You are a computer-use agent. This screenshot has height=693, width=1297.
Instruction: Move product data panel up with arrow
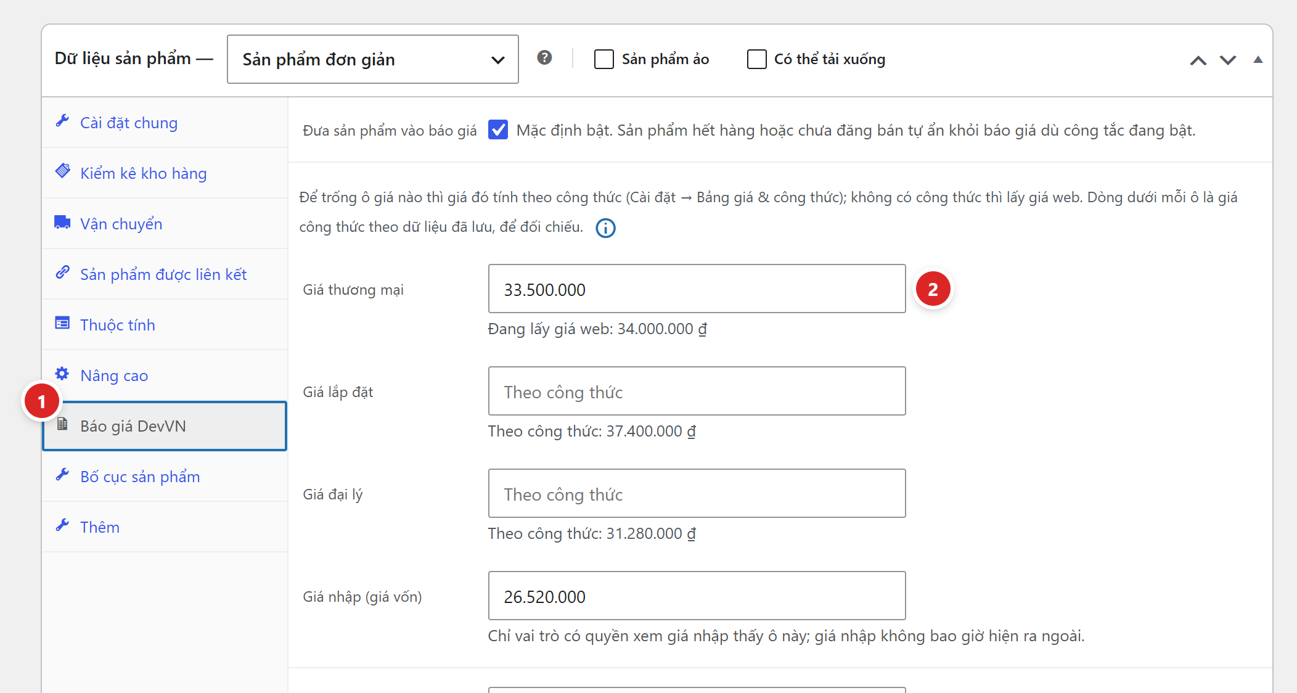click(x=1198, y=60)
